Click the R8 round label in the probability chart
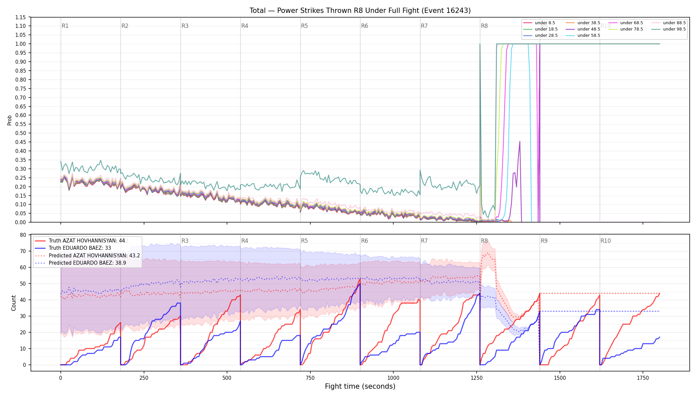The image size is (697, 398). point(484,26)
